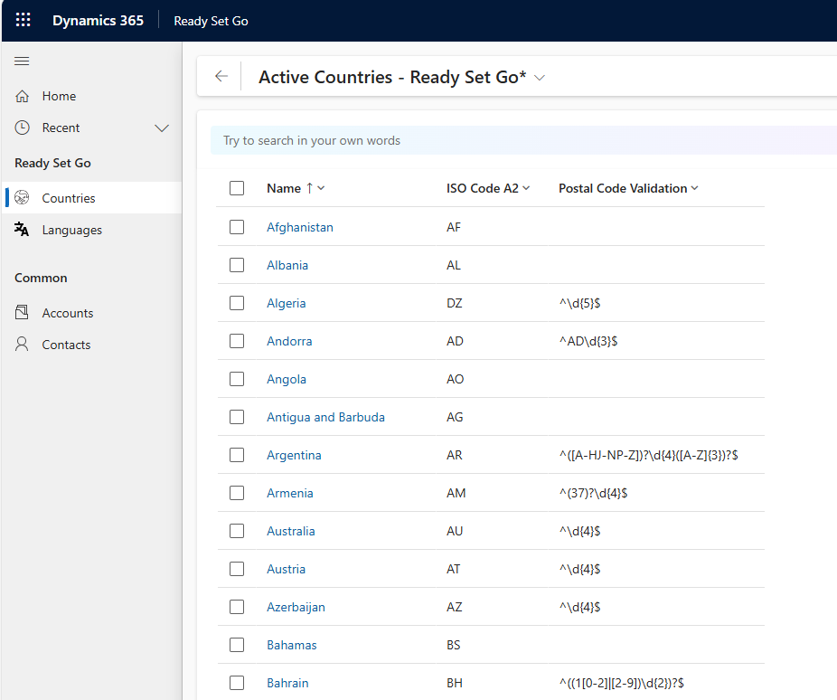The width and height of the screenshot is (837, 700).
Task: Open the Azerbaijan record link
Action: [296, 607]
